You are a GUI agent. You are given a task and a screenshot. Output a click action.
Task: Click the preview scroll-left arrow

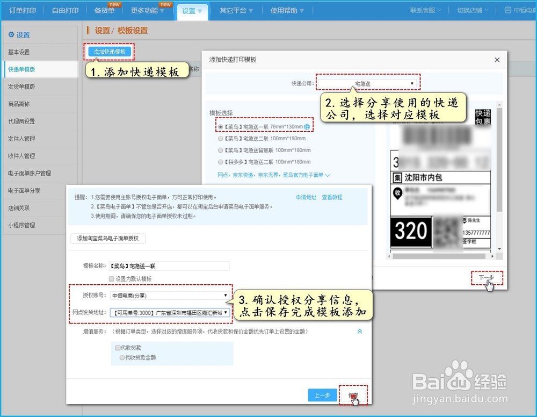[x=389, y=256]
